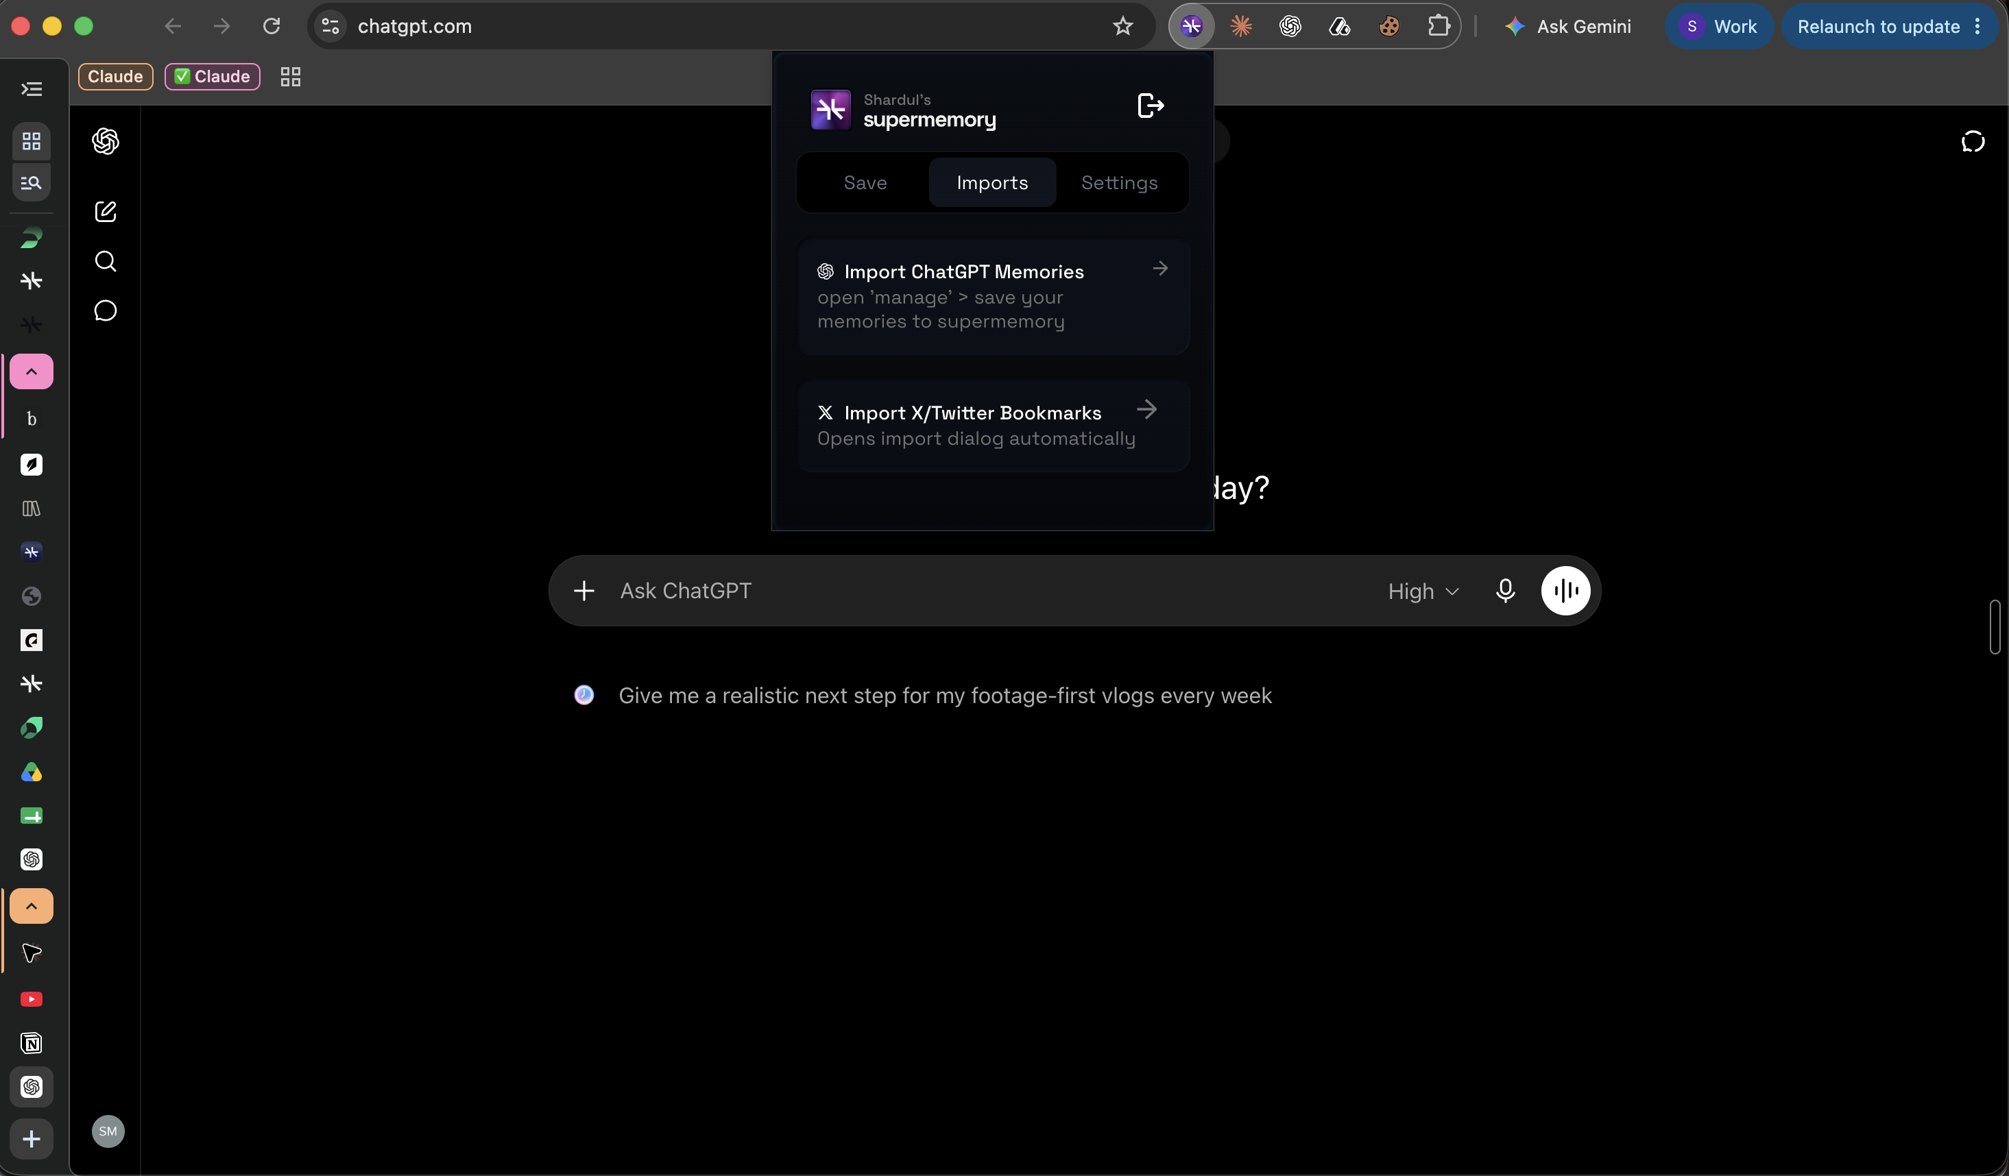Bookmark this page with the star icon
The width and height of the screenshot is (2009, 1176).
(1122, 26)
